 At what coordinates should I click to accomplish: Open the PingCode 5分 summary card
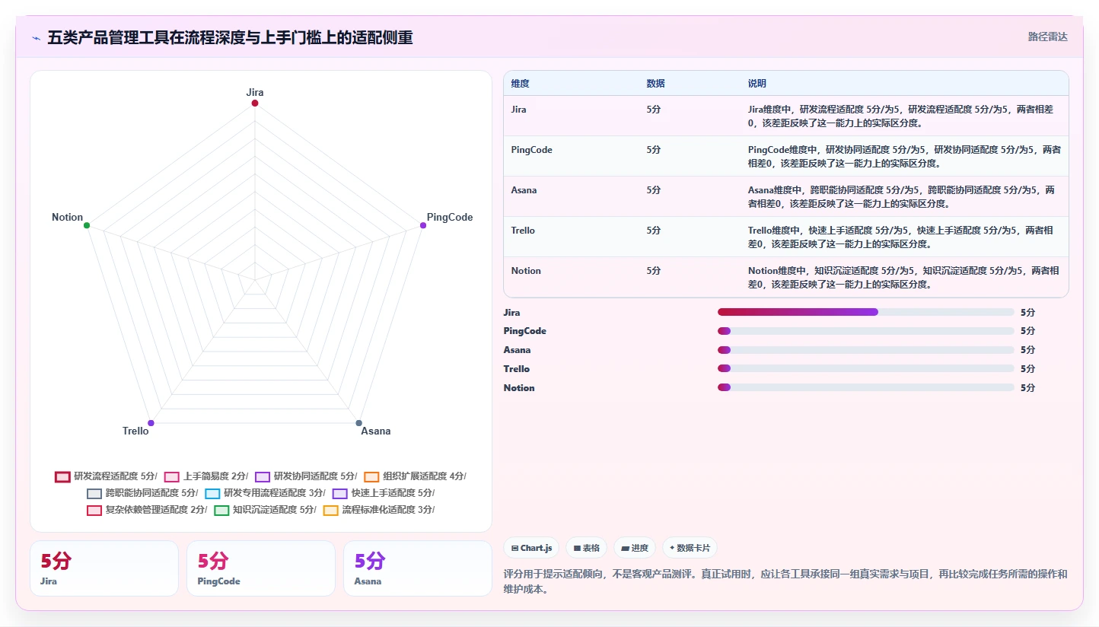click(x=261, y=568)
